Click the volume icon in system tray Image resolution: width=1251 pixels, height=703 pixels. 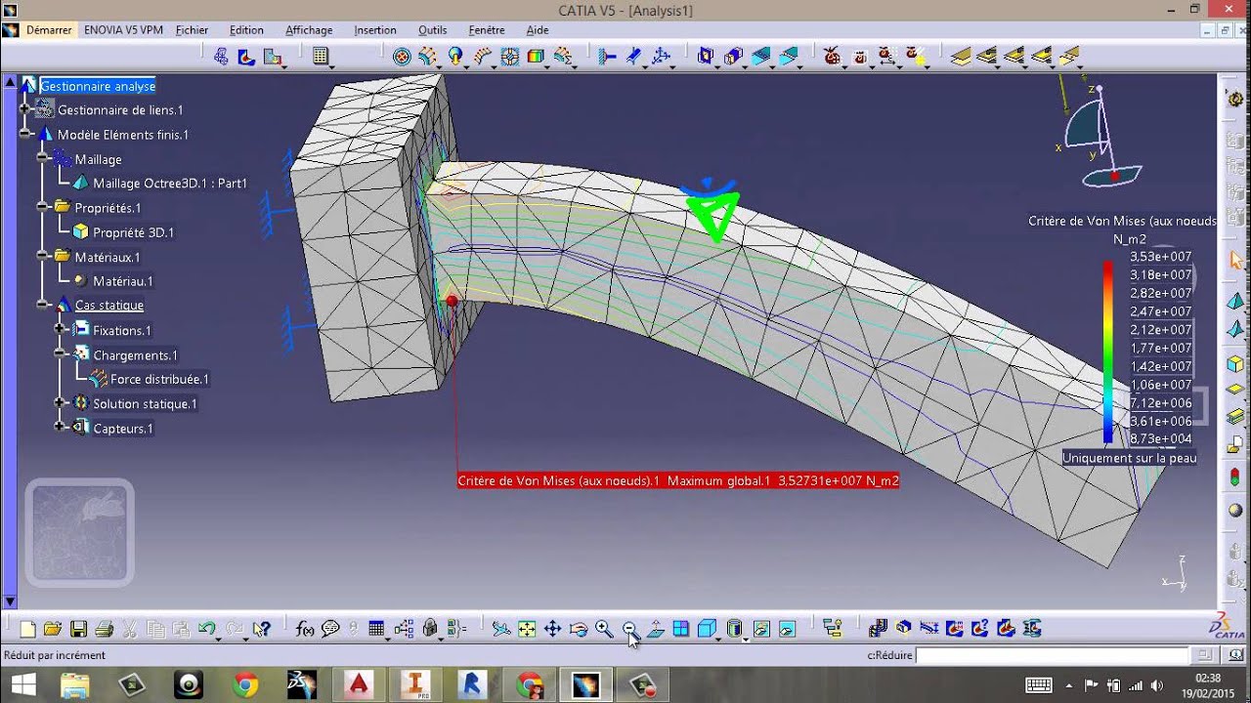click(1158, 685)
